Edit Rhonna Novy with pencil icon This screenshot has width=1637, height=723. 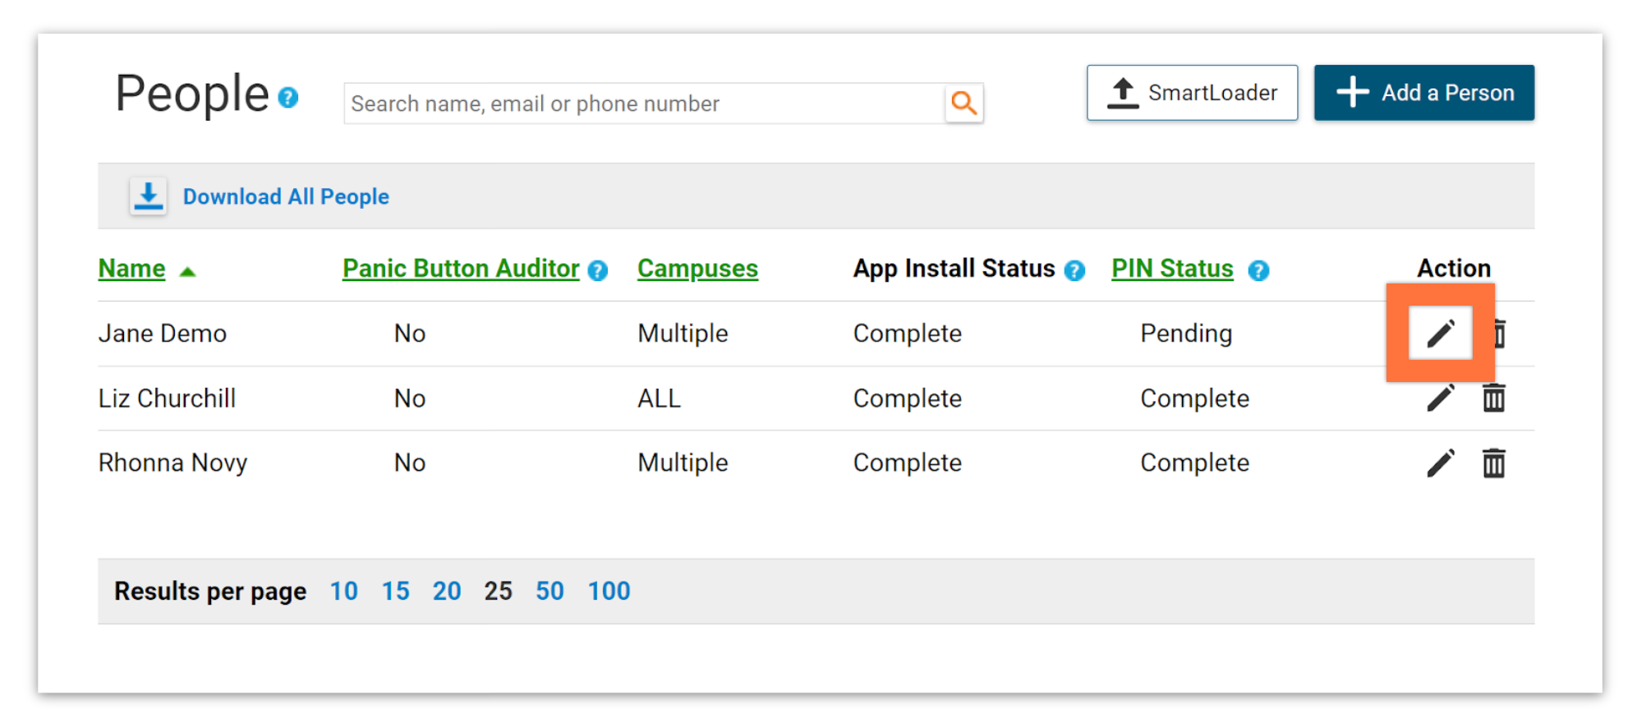[x=1440, y=463]
